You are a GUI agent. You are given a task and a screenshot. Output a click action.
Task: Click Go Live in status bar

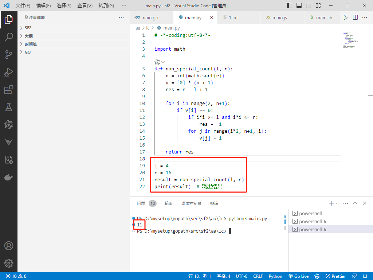pyautogui.click(x=299, y=276)
